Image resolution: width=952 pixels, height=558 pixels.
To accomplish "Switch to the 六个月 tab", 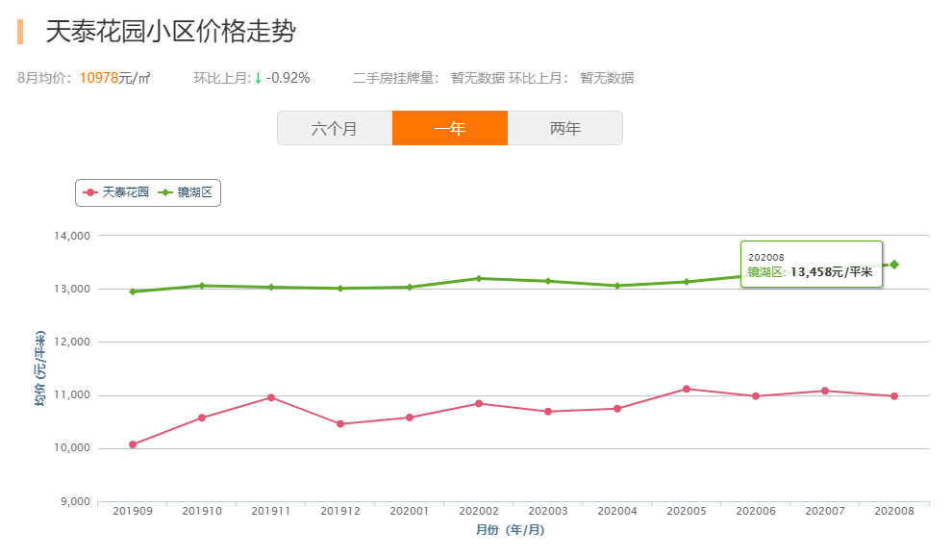I will click(335, 128).
